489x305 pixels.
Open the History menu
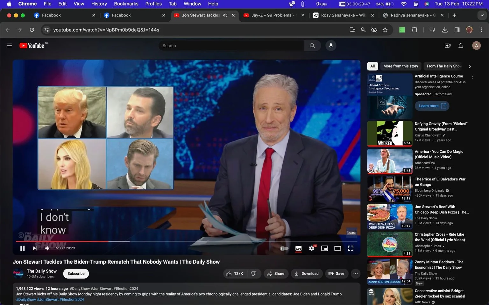pos(99,4)
